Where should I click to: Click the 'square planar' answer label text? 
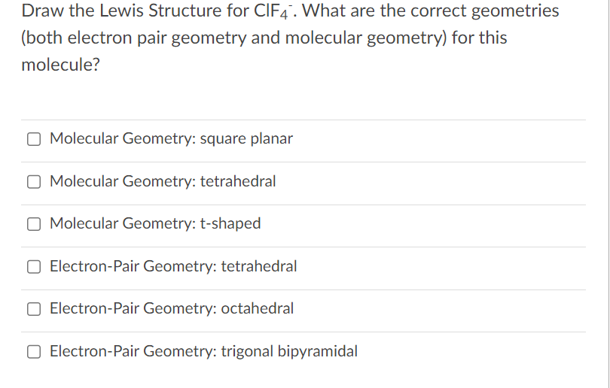coord(246,138)
